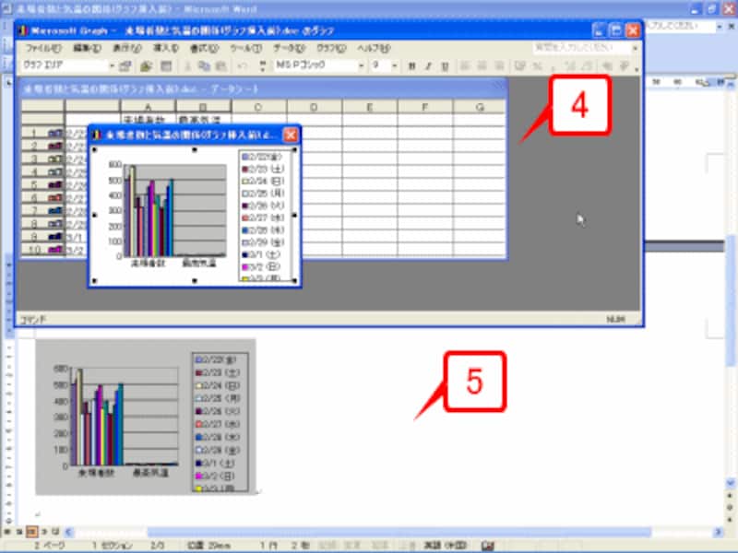Click the 来場者数 axis label in chart window
This screenshot has height=553, width=738.
point(148,264)
